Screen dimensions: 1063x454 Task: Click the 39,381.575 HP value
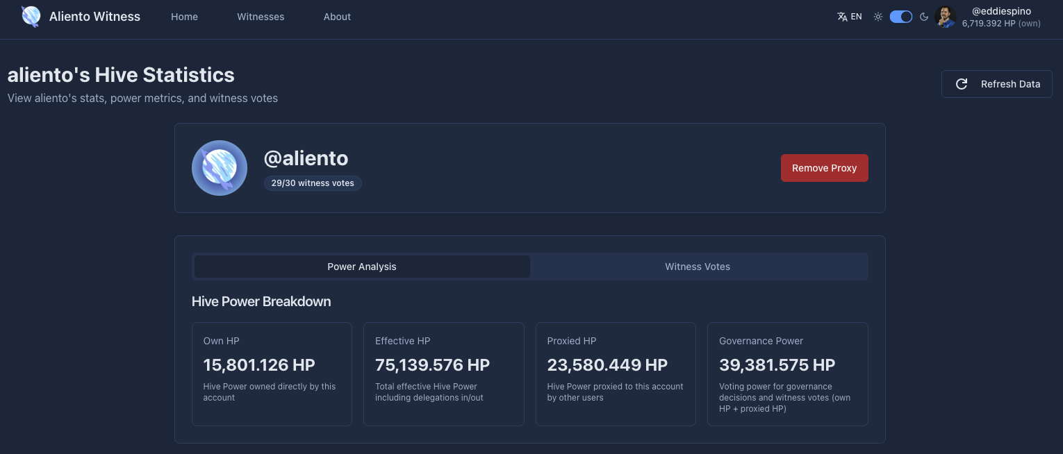tap(777, 365)
